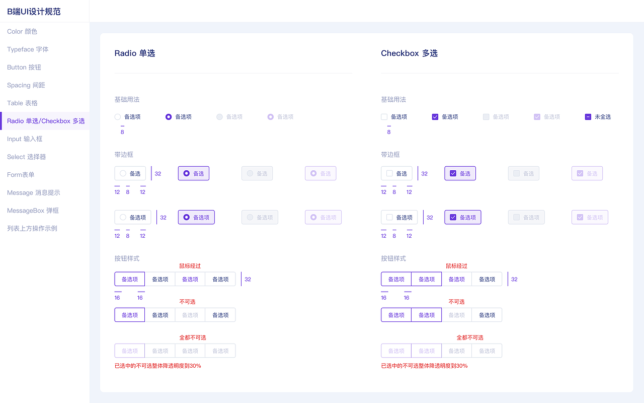Viewport: 644px width, 403px height.
Task: Open the Color 颜色 sidebar item
Action: pos(22,31)
